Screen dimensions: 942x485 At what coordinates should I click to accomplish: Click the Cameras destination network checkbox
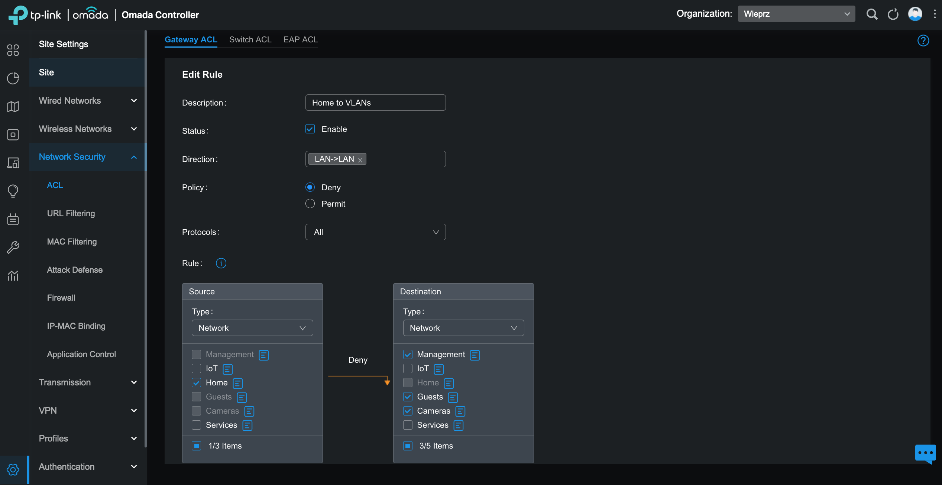coord(407,410)
